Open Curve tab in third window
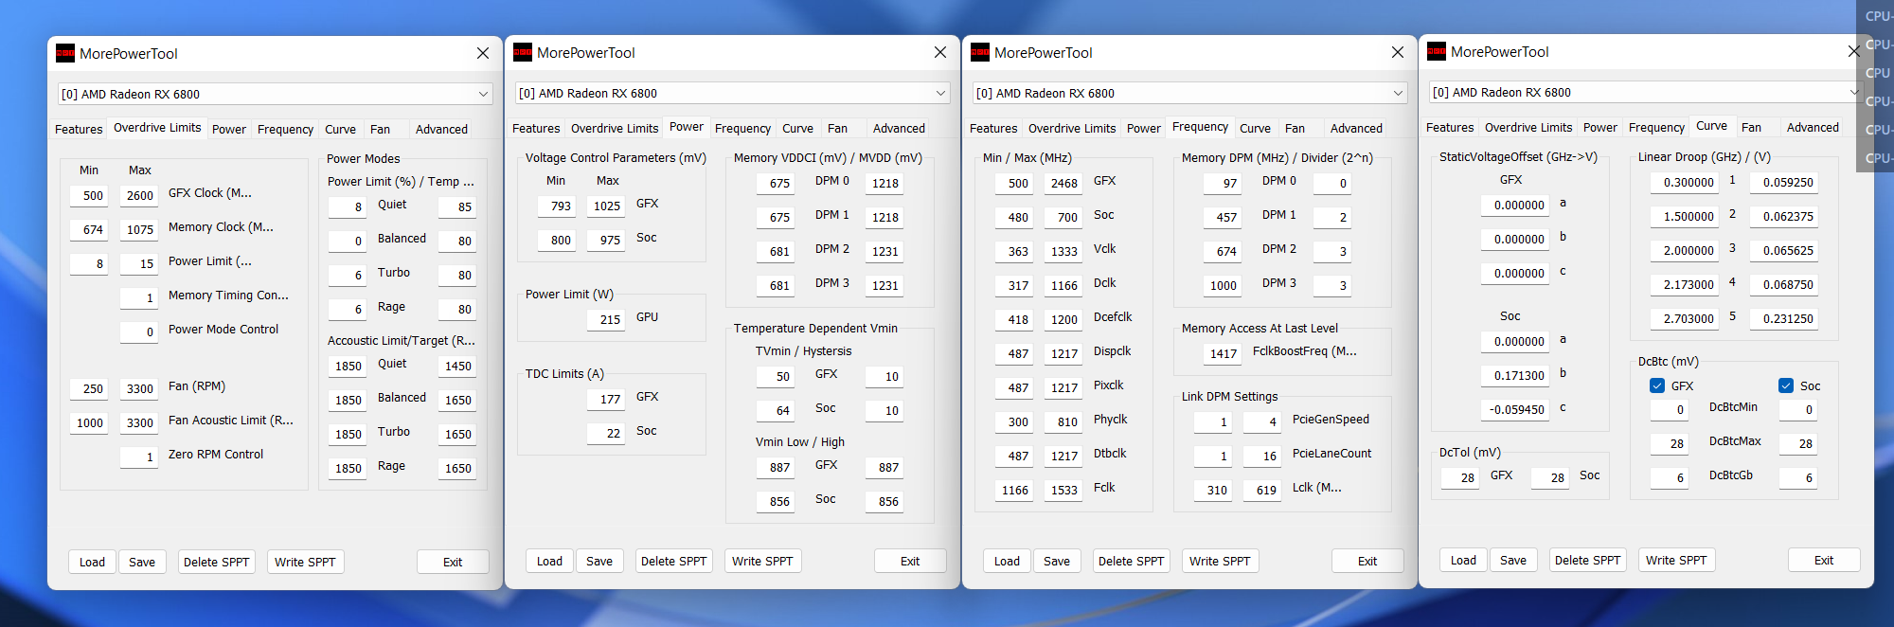The width and height of the screenshot is (1894, 627). coord(1255,128)
